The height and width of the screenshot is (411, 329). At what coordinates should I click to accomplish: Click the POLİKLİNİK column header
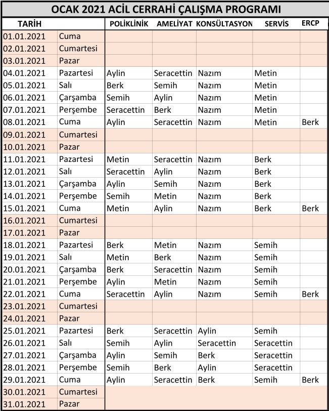coord(128,24)
